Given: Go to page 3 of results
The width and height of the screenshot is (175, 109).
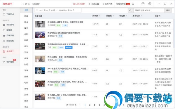Looking at the screenshot, I should point(94,105).
